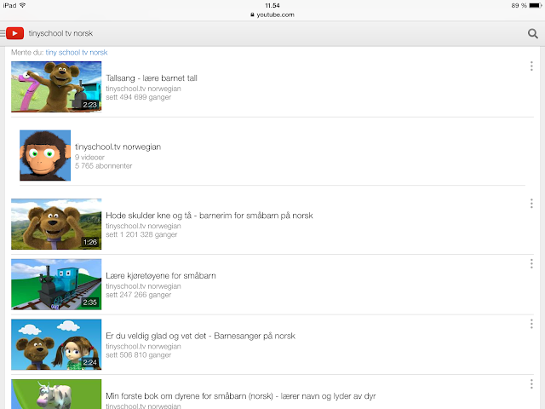Click '5 765 abonnenter' subscriber count
The height and width of the screenshot is (409, 545).
point(104,166)
